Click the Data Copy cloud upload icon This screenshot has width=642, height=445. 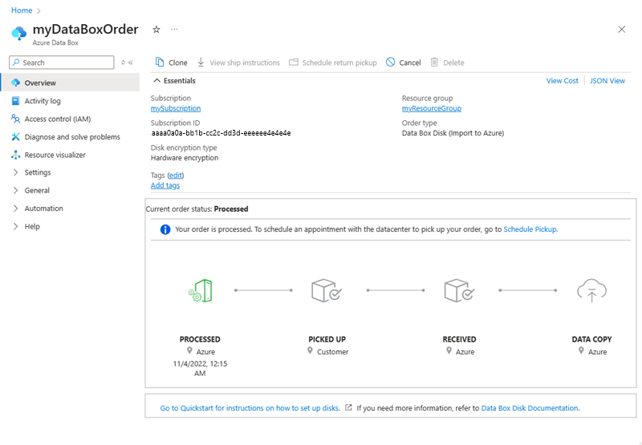[591, 290]
